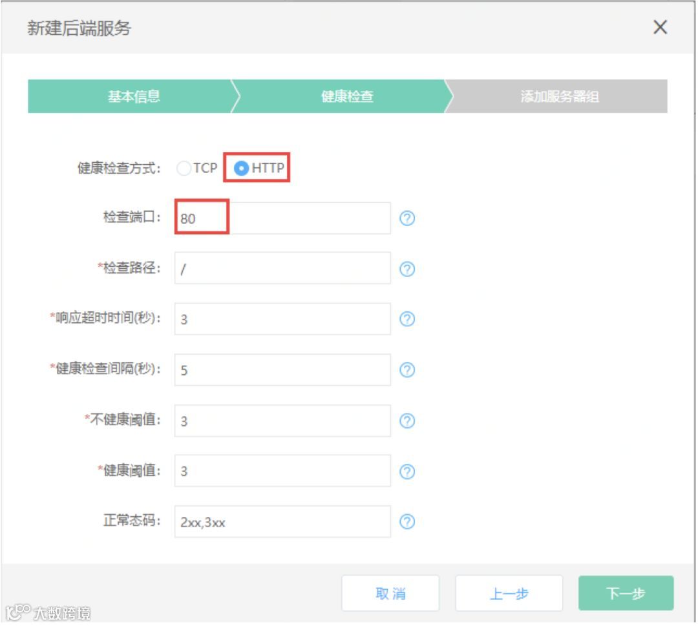Show help for 健康检查间隔(秒)

[407, 370]
